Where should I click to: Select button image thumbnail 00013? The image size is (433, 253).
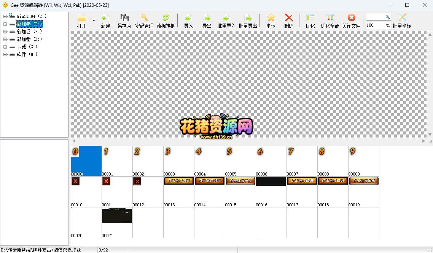pyautogui.click(x=179, y=192)
